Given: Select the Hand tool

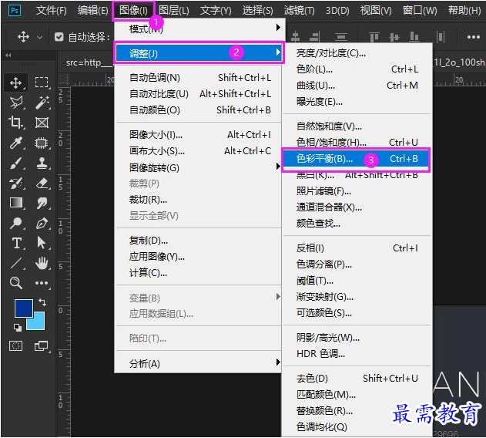Looking at the screenshot, I should pyautogui.click(x=42, y=263).
